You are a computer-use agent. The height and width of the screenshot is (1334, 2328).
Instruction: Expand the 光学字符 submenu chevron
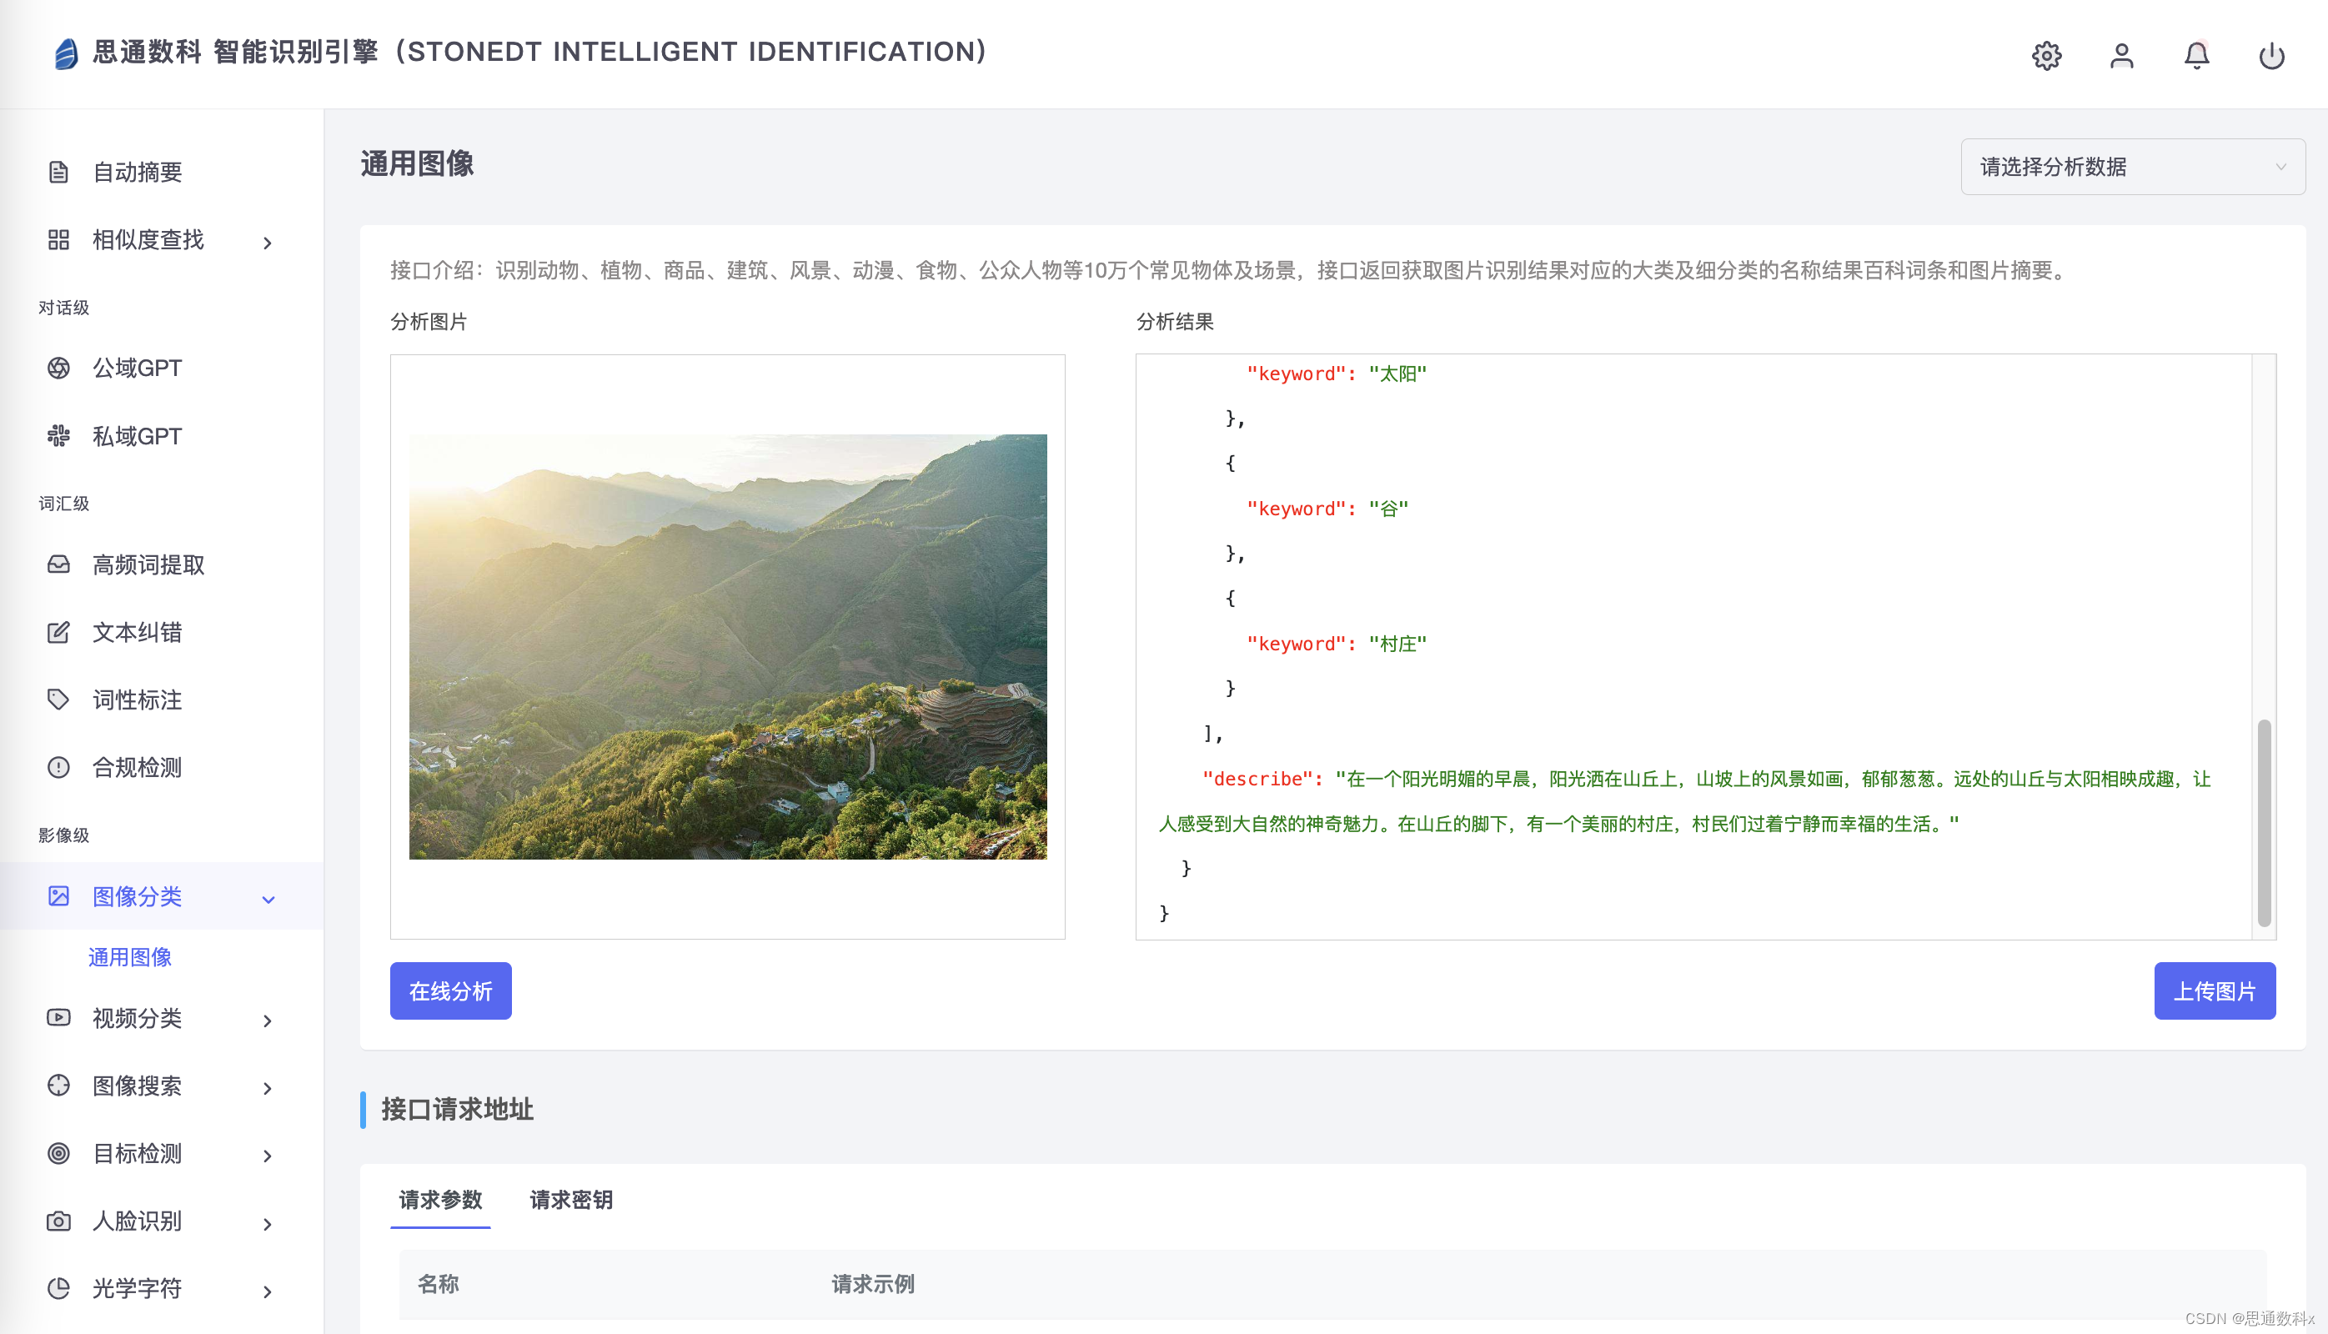point(268,1291)
